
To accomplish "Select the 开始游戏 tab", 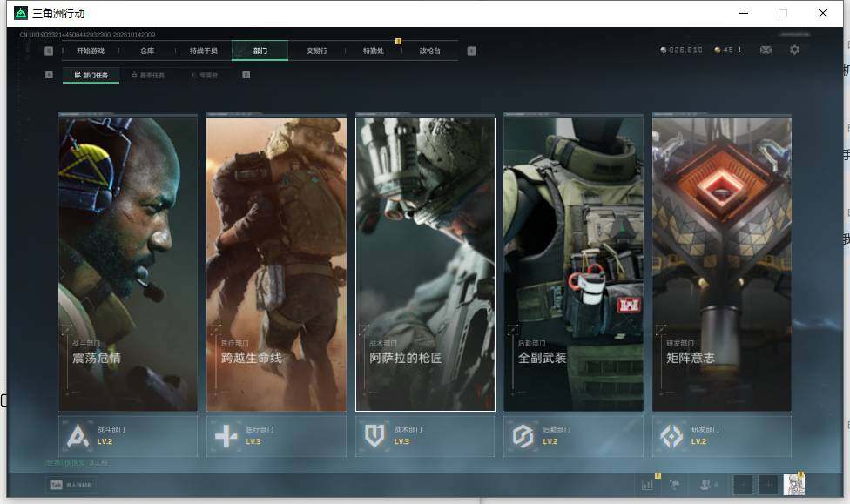I will tap(90, 50).
